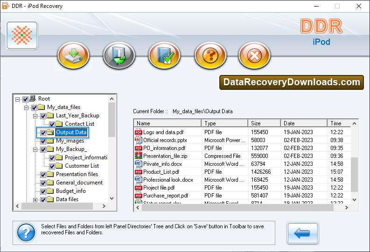Click Word icon of Professional look.docx
This screenshot has width=370, height=252.
[138, 180]
